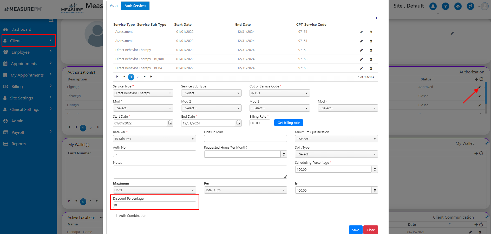Edit the Direct Behavior Therapy service row
This screenshot has width=491, height=234.
361,50
